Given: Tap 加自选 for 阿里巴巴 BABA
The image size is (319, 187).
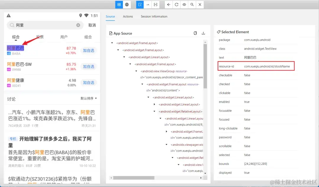Looking at the screenshot, I should point(89,50).
